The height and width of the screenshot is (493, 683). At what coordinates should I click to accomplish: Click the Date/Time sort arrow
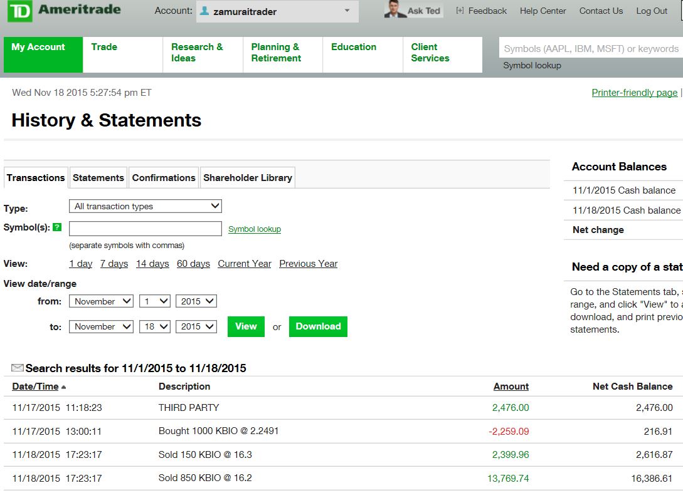[63, 387]
